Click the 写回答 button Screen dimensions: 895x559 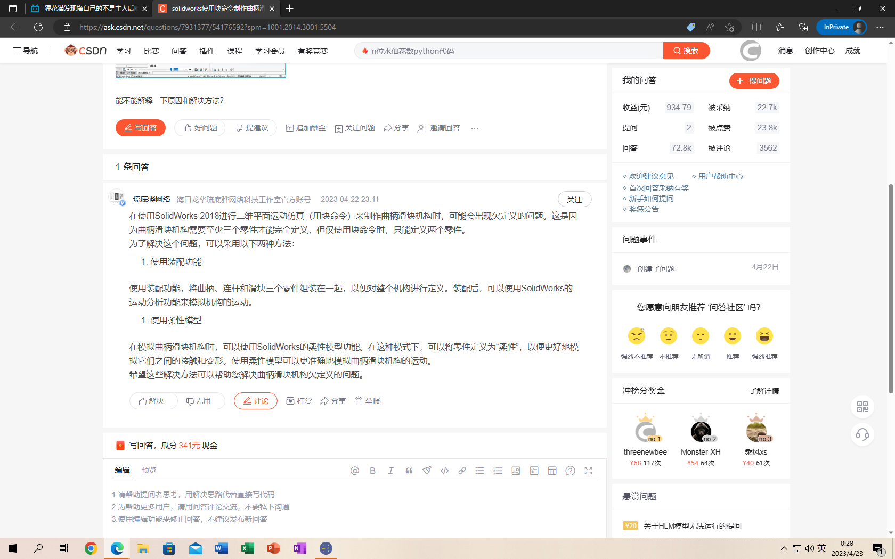[141, 128]
